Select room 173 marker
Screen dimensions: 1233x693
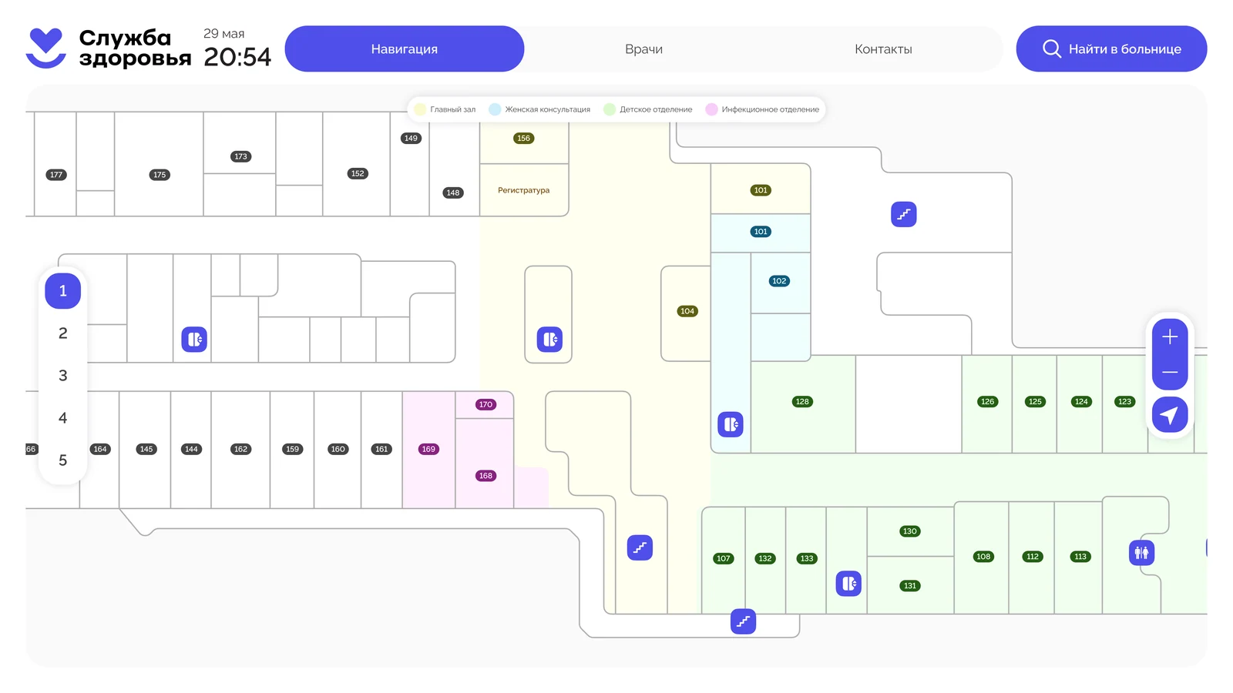241,156
